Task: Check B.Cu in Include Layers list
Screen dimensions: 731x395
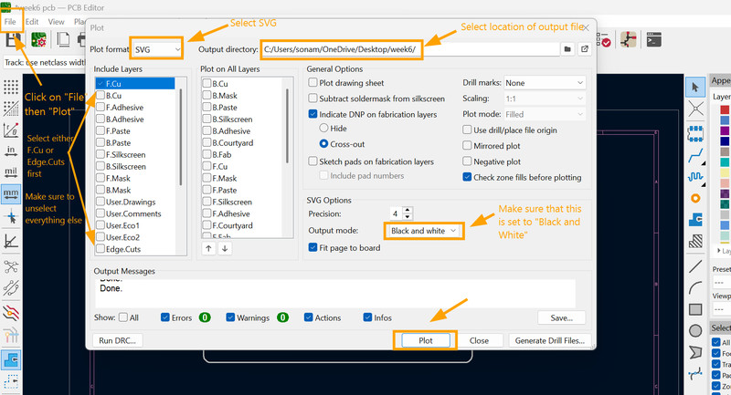Action: (x=101, y=96)
